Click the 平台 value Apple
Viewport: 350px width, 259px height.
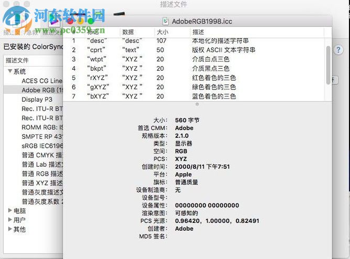183,175
